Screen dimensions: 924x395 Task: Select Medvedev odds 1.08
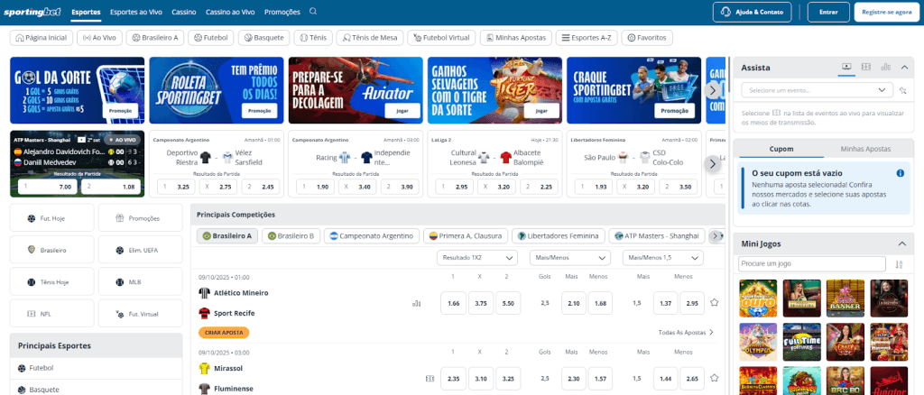pyautogui.click(x=111, y=187)
